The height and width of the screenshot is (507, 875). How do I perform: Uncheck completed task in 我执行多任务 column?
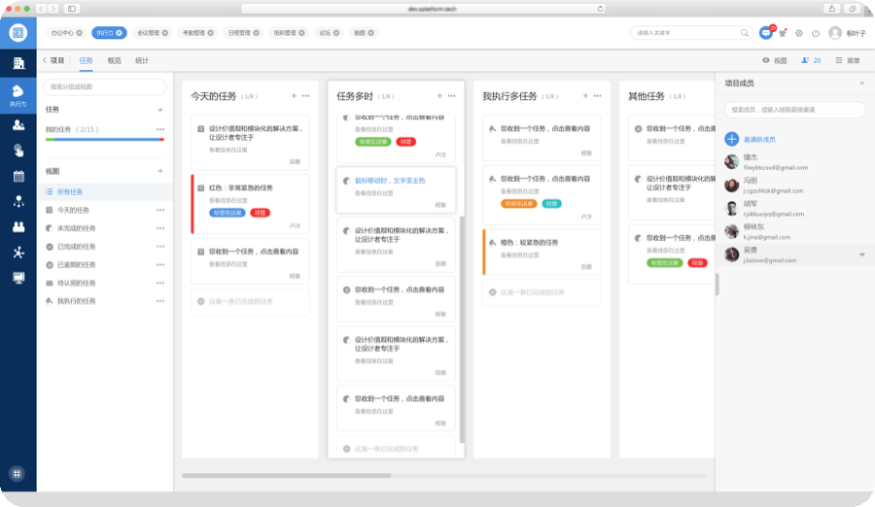click(492, 292)
